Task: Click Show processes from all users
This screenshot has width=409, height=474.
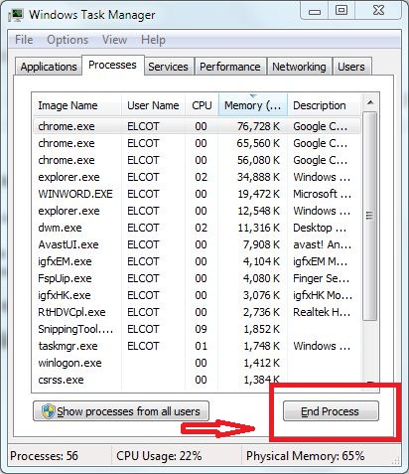Action: [x=121, y=411]
